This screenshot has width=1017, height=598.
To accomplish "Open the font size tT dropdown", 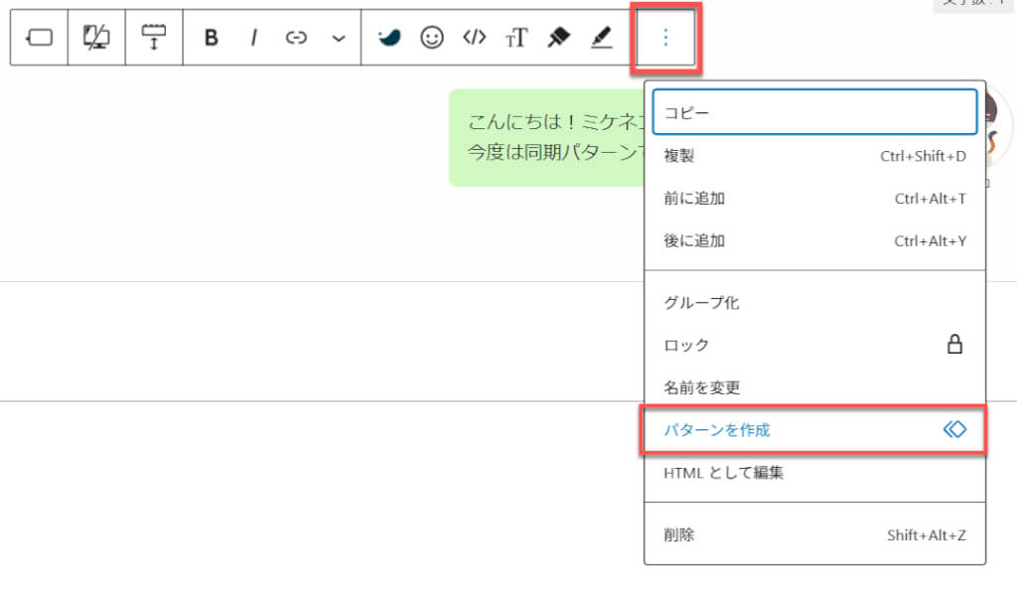I will [516, 38].
